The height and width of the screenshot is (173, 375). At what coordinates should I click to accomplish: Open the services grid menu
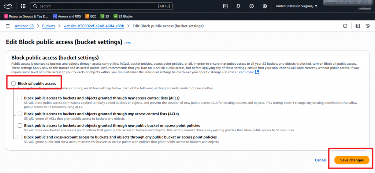[23, 6]
